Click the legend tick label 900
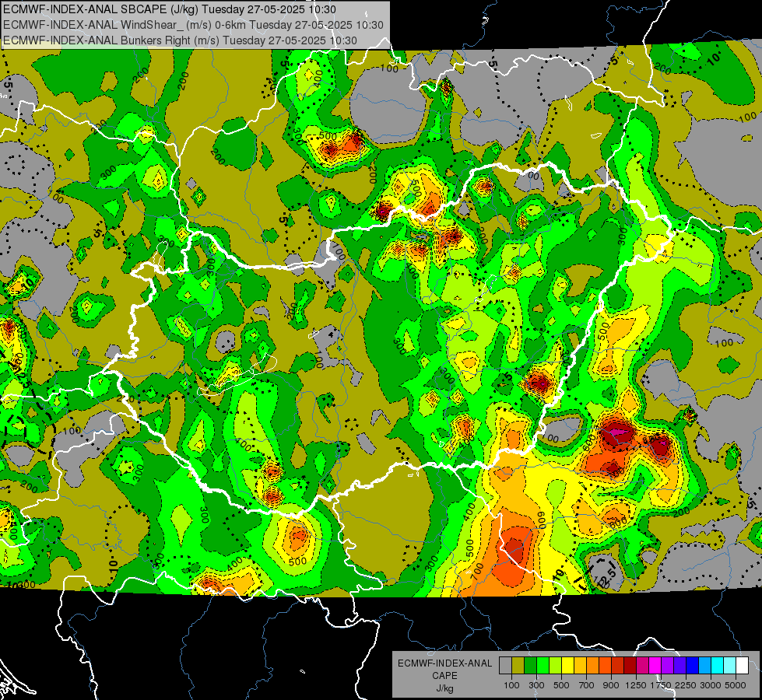The image size is (762, 700). 611,685
